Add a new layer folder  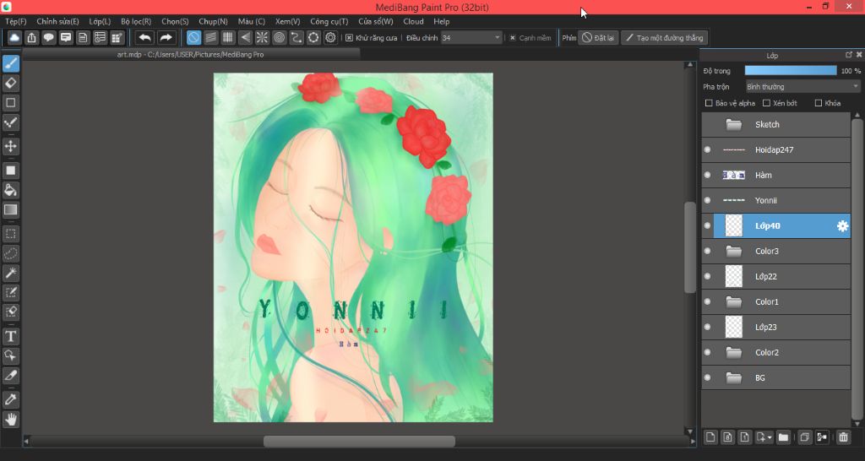tap(783, 437)
